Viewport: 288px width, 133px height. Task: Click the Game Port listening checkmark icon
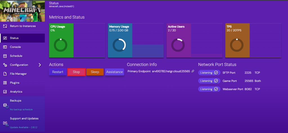(216, 81)
